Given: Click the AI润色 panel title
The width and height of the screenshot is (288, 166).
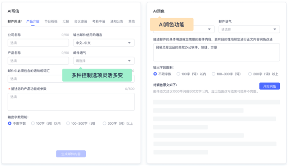Looking at the screenshot, I should coord(159,11).
